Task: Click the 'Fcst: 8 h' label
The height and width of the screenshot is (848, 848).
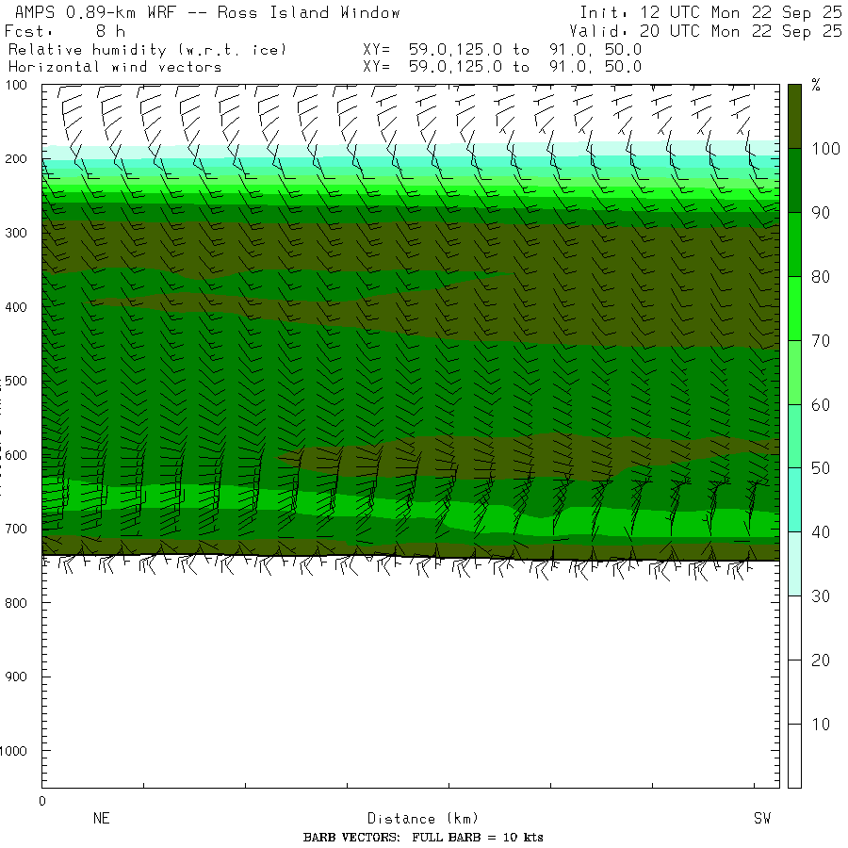Action: 65,31
